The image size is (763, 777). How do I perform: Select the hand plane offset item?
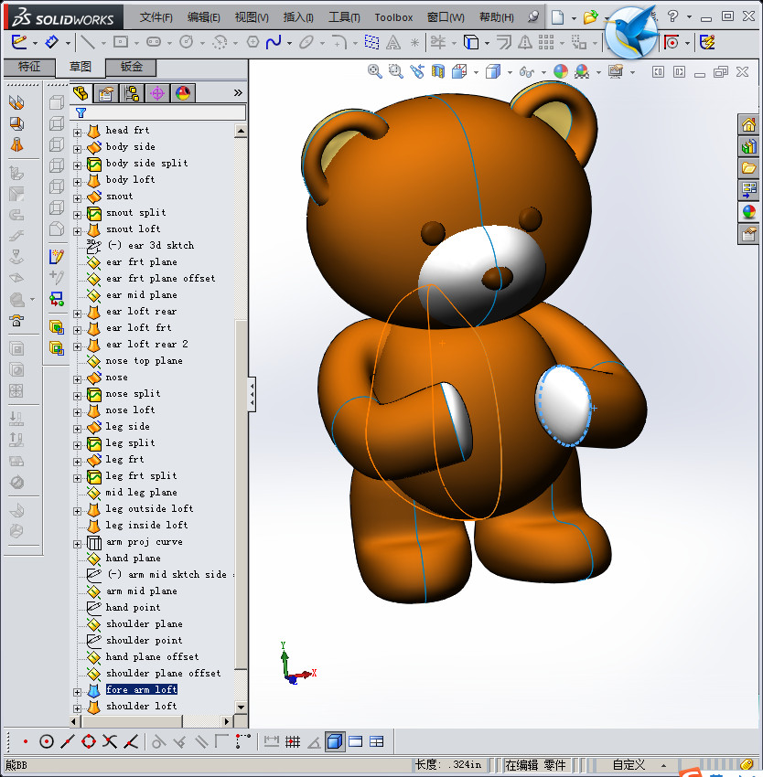click(x=152, y=656)
